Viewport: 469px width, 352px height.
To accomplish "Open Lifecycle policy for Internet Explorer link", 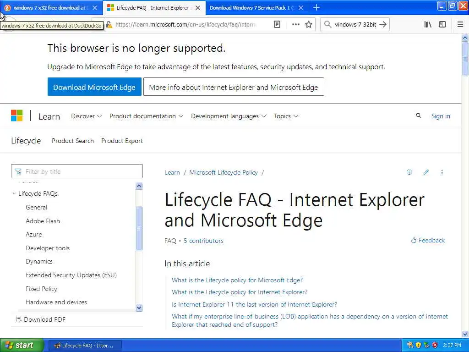I will [240, 292].
